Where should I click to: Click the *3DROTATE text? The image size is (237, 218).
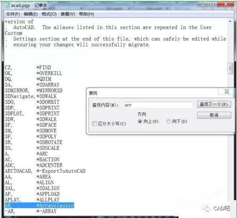(49, 142)
